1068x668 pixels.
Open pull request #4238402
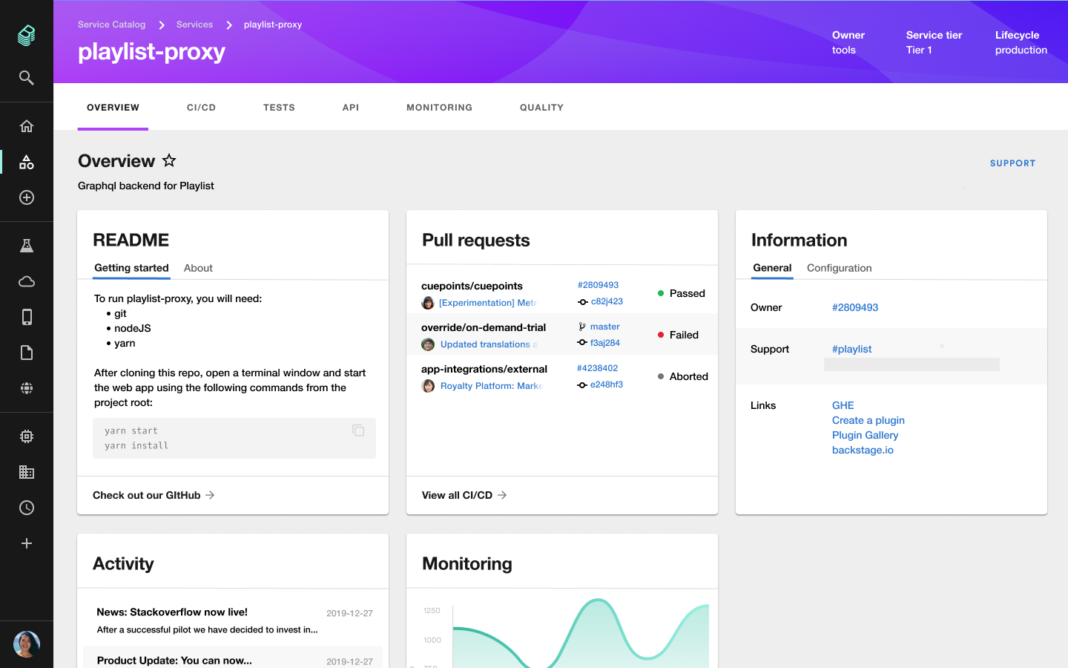[597, 368]
